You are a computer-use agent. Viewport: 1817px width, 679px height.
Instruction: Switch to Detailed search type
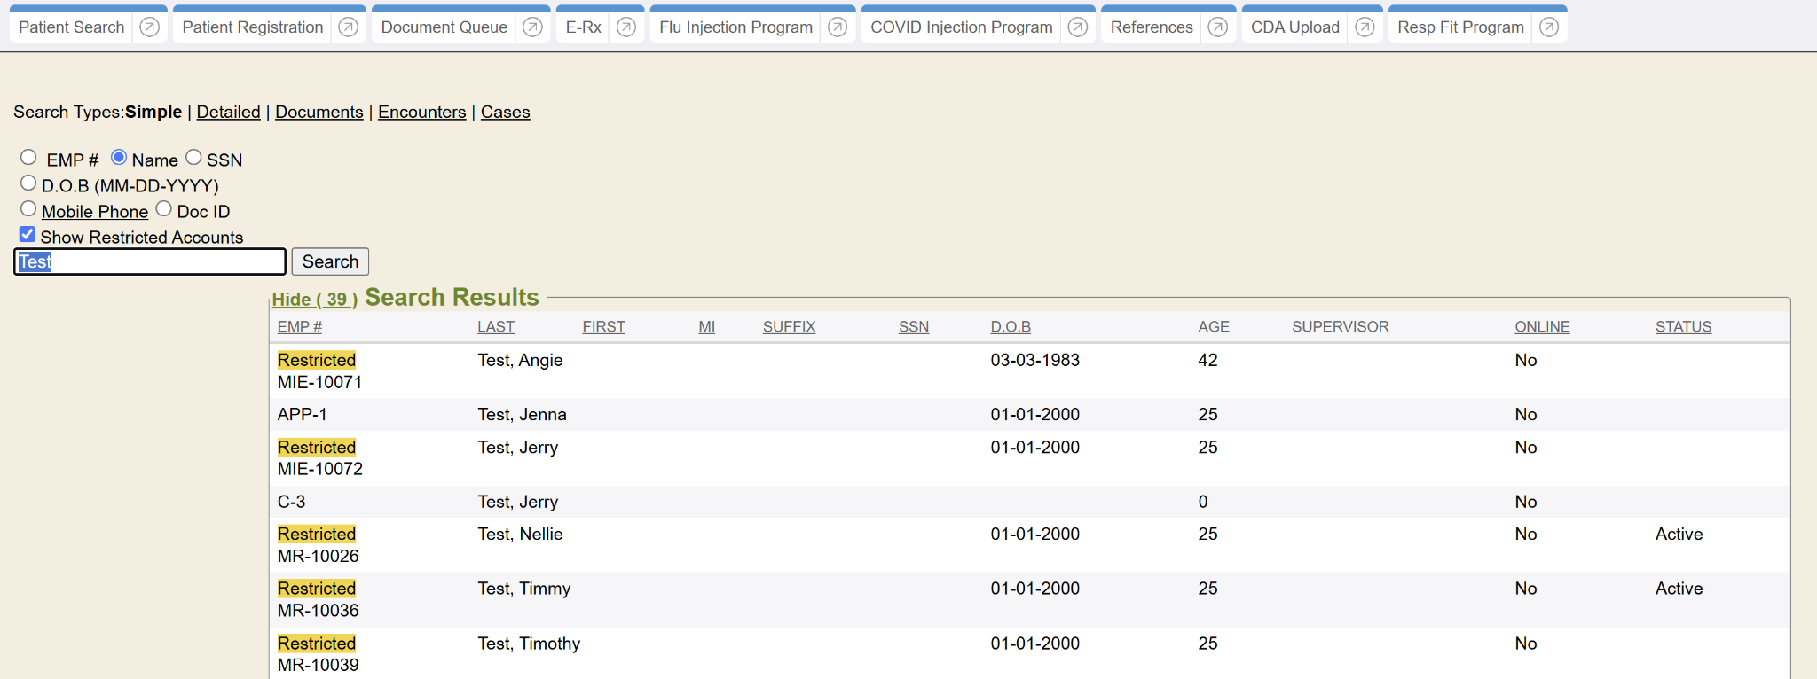point(228,113)
